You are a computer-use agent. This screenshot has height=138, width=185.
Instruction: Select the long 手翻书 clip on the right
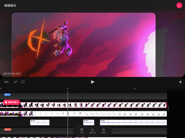click(133, 122)
